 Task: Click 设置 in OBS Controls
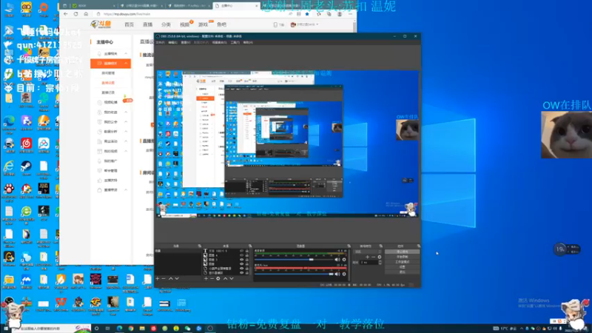(402, 267)
